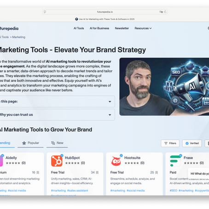This screenshot has width=209, height=209.
Task: Switch to the New tab
Action: (x=57, y=143)
